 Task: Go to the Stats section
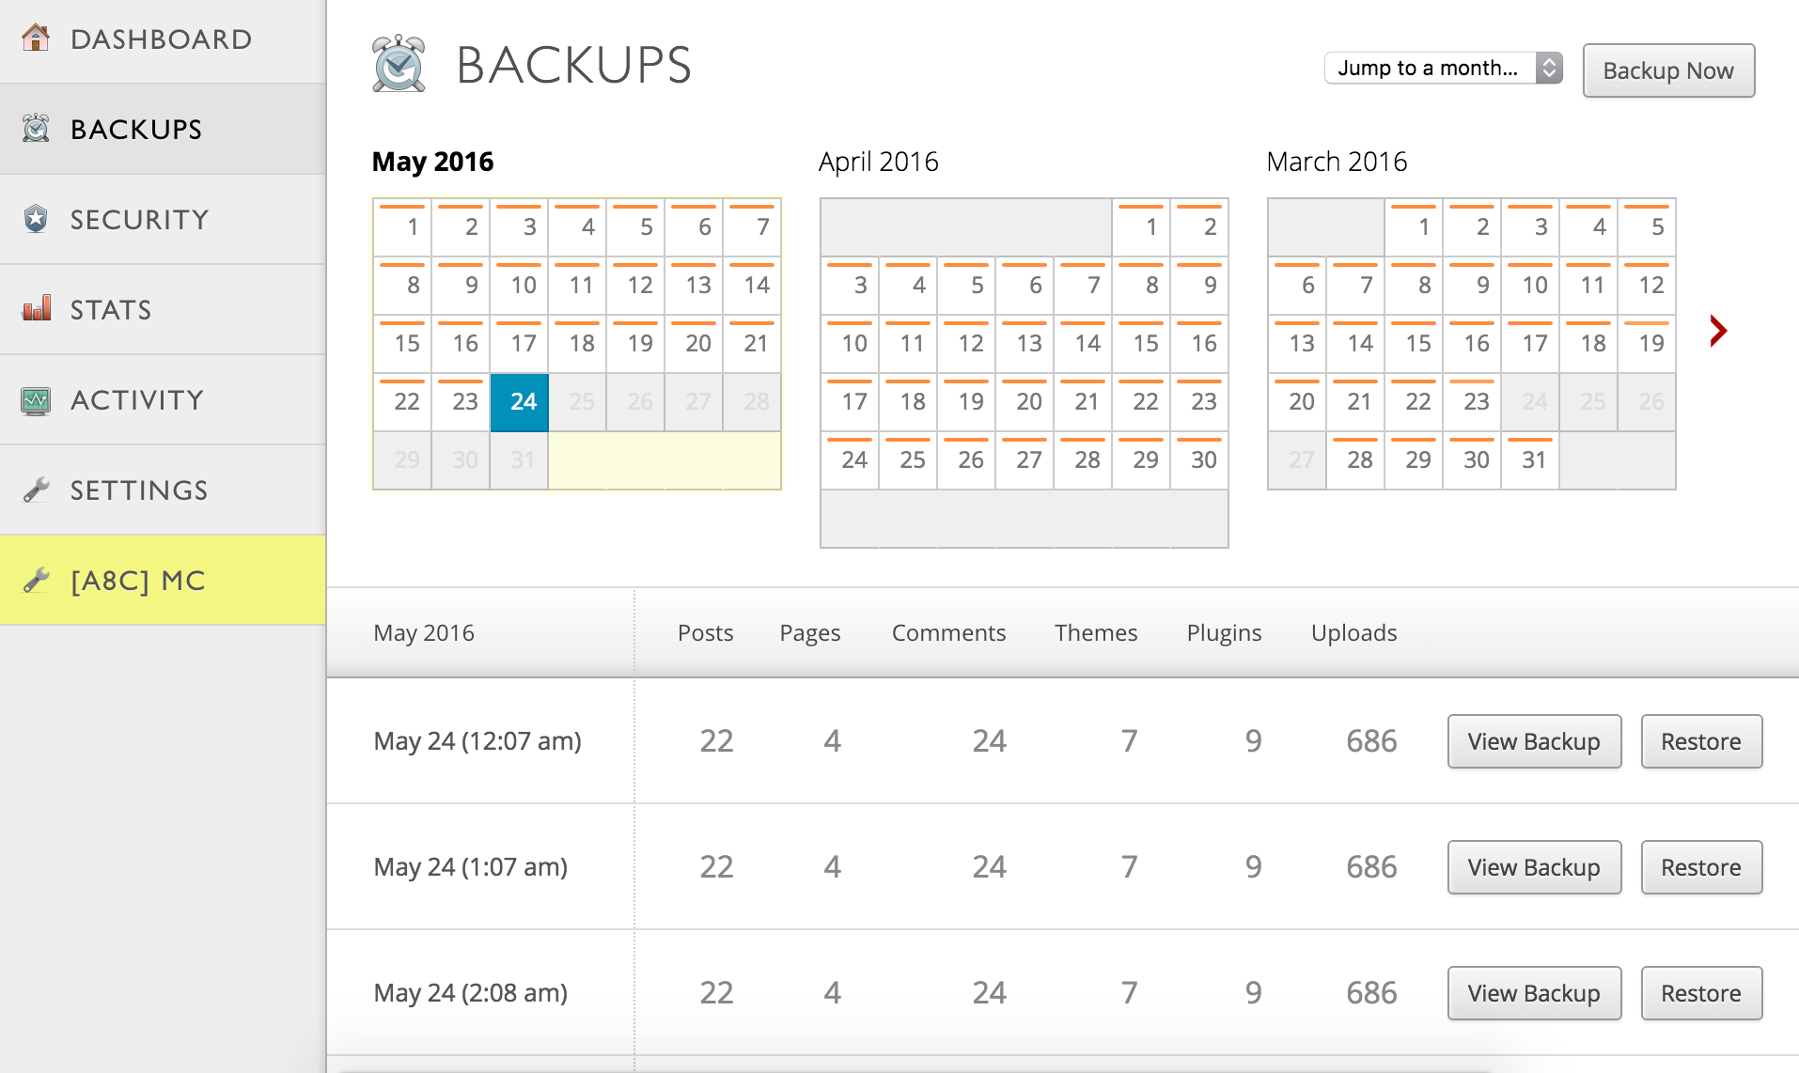(x=111, y=309)
